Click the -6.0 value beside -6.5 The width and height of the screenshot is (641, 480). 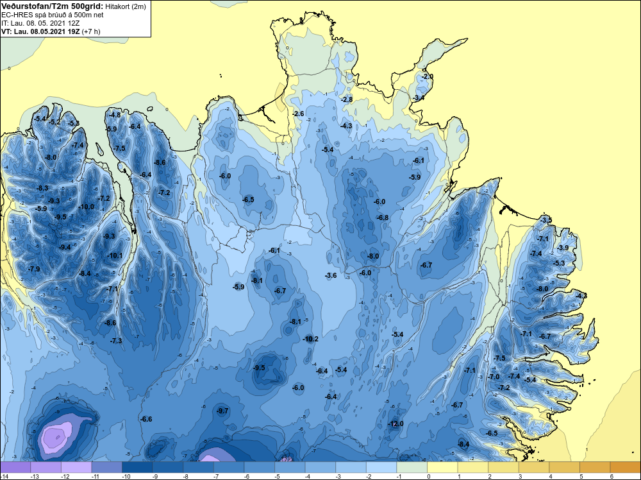[225, 176]
